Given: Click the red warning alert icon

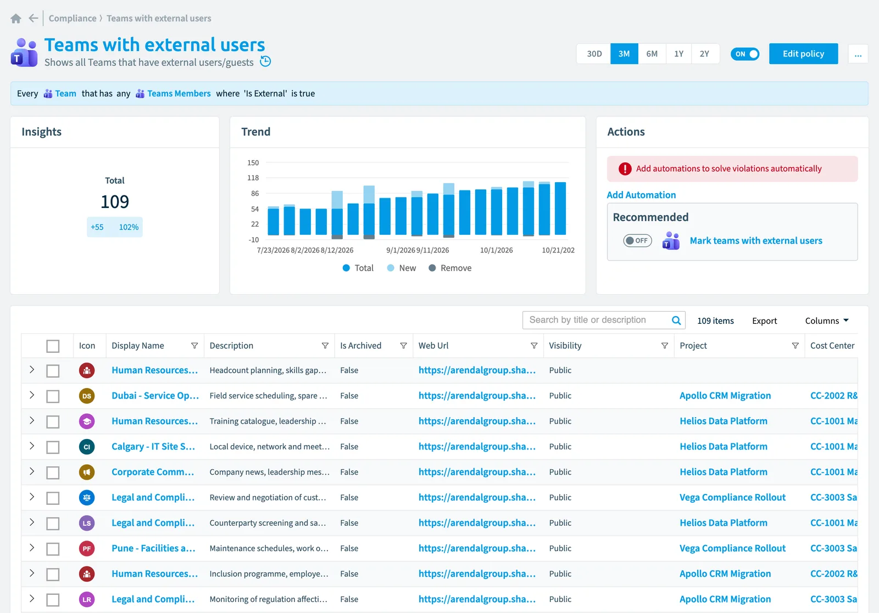Looking at the screenshot, I should pos(625,169).
